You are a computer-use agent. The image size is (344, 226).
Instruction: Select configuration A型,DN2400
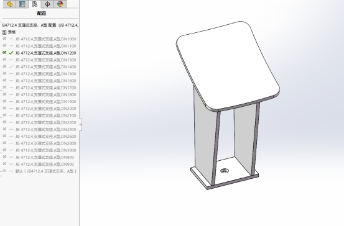(x=46, y=129)
